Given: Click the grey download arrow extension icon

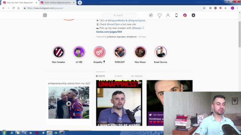Looking at the screenshot, I should point(226,8).
